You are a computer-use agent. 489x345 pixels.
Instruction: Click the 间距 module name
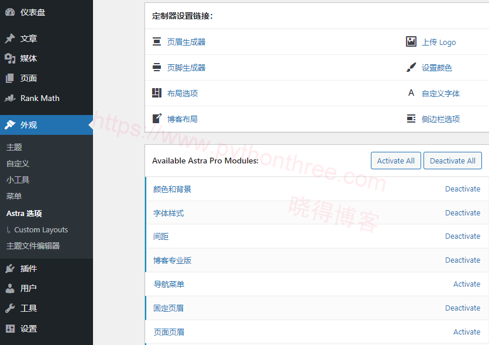(161, 236)
